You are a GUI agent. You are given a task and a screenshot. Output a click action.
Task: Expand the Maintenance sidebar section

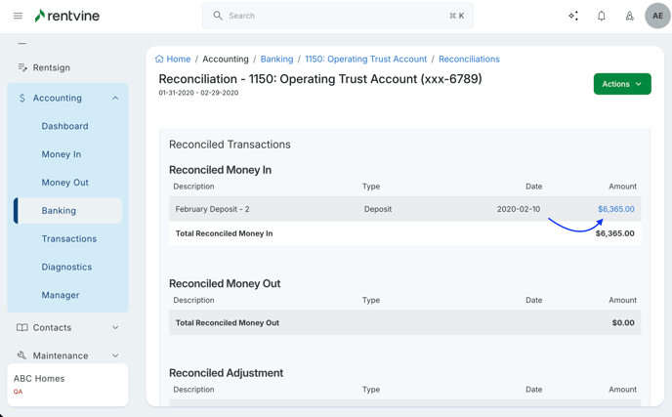point(115,355)
